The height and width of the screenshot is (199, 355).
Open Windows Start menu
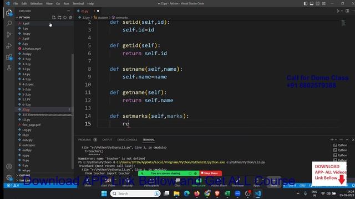tap(104, 193)
